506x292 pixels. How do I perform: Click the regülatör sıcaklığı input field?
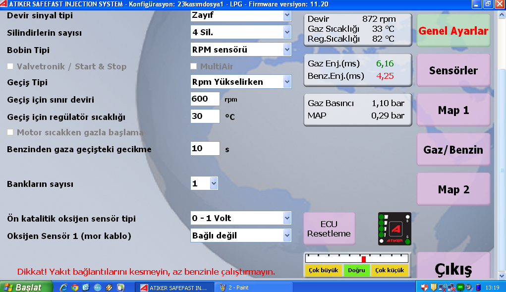[205, 116]
